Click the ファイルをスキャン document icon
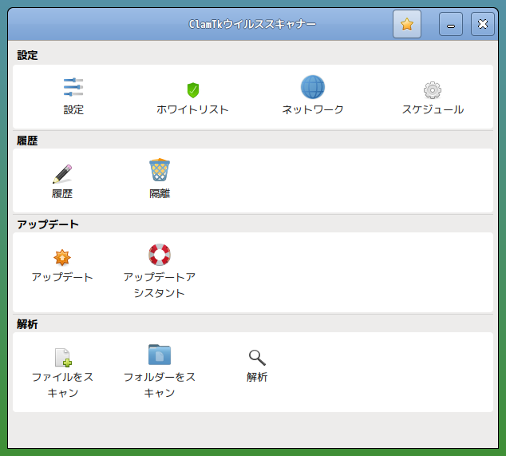Viewport: 506px width, 456px height. tap(63, 357)
